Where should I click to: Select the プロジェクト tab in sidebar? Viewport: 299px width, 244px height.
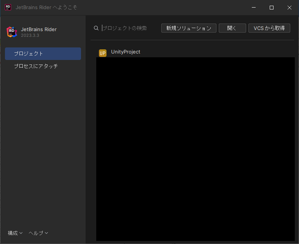pos(43,54)
